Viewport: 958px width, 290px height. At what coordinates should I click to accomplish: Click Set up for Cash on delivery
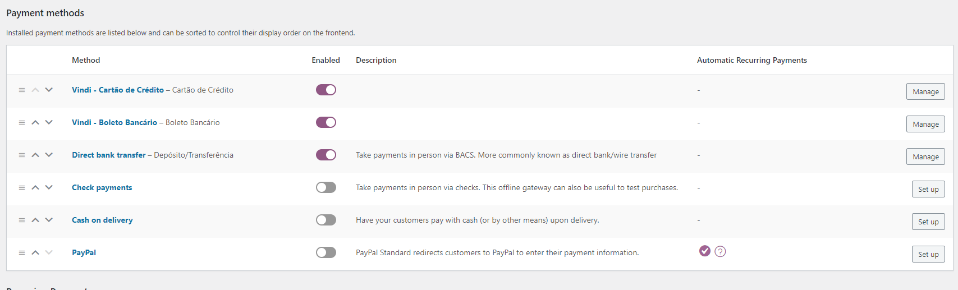coord(928,222)
